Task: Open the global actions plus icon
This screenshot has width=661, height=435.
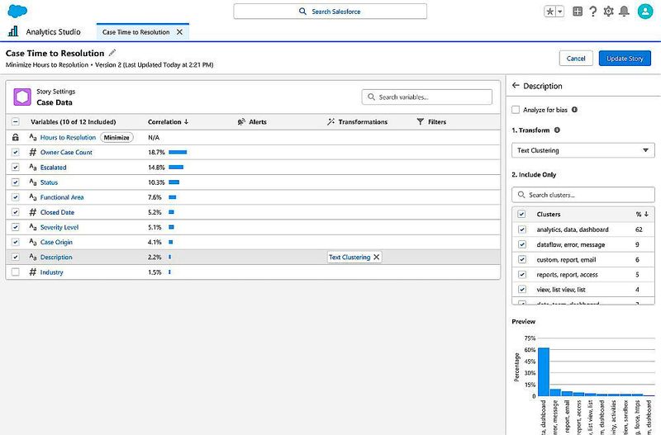Action: 578,12
